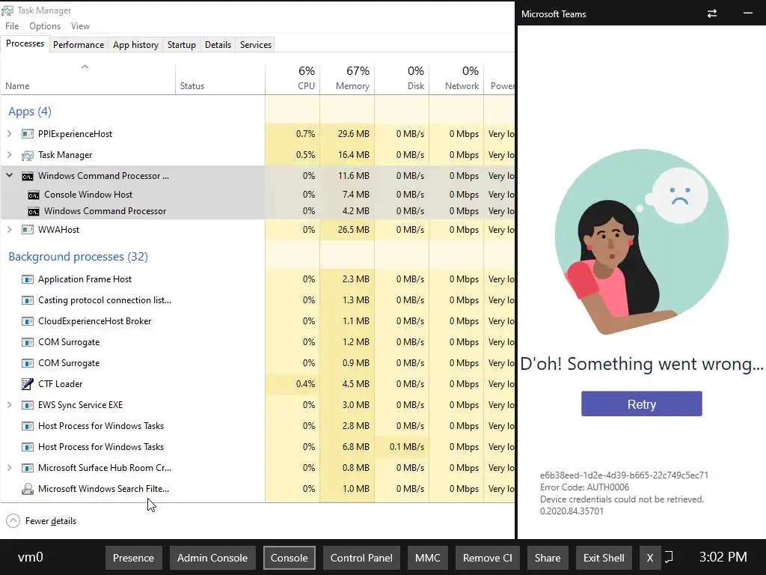
Task: Open Control Panel from the taskbar
Action: click(x=361, y=558)
